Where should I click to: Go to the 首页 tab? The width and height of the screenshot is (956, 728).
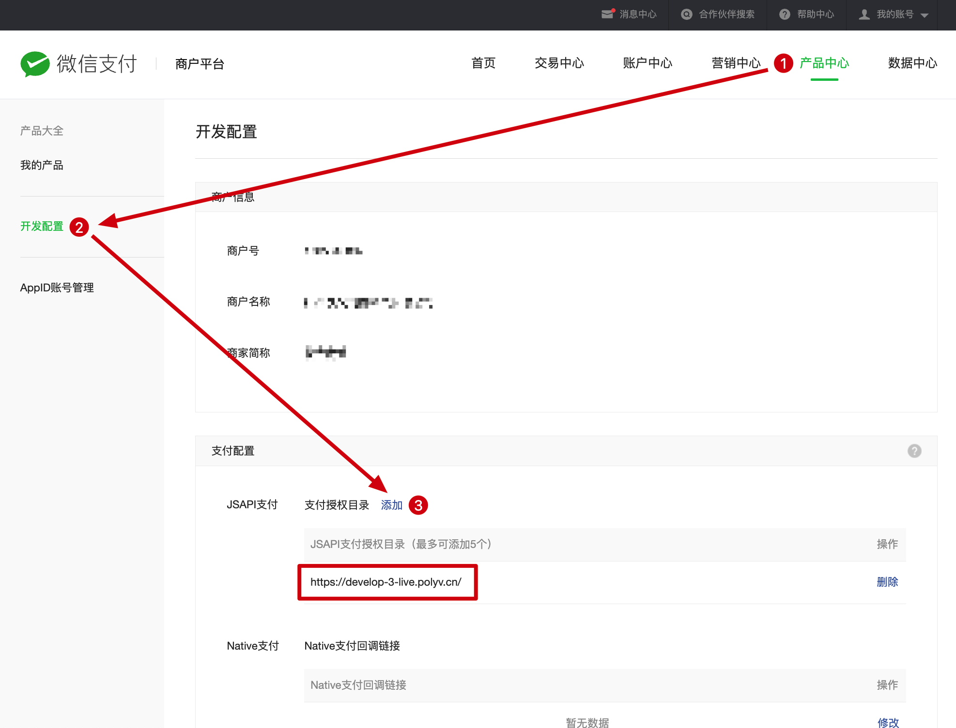483,63
